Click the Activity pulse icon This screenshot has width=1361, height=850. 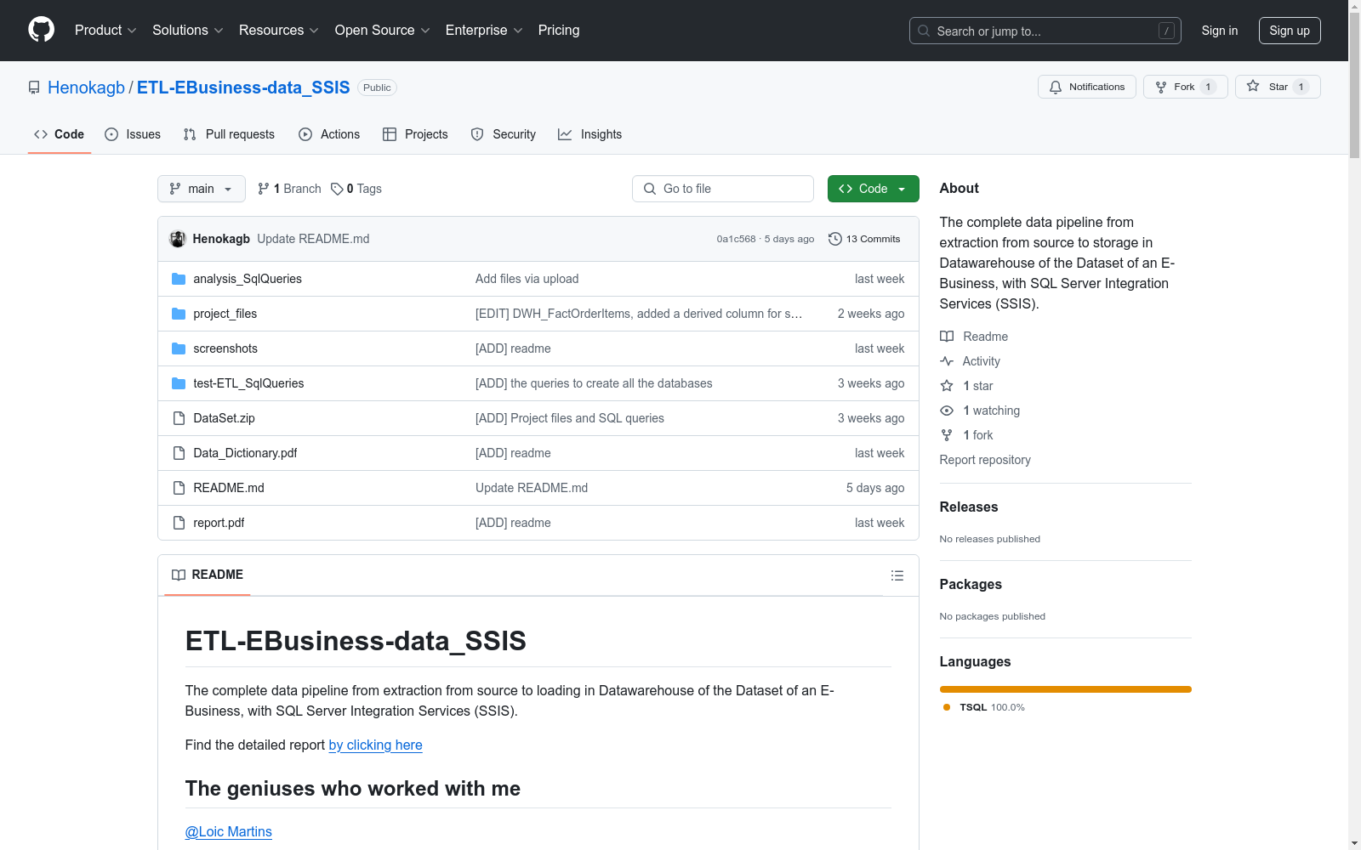click(947, 361)
